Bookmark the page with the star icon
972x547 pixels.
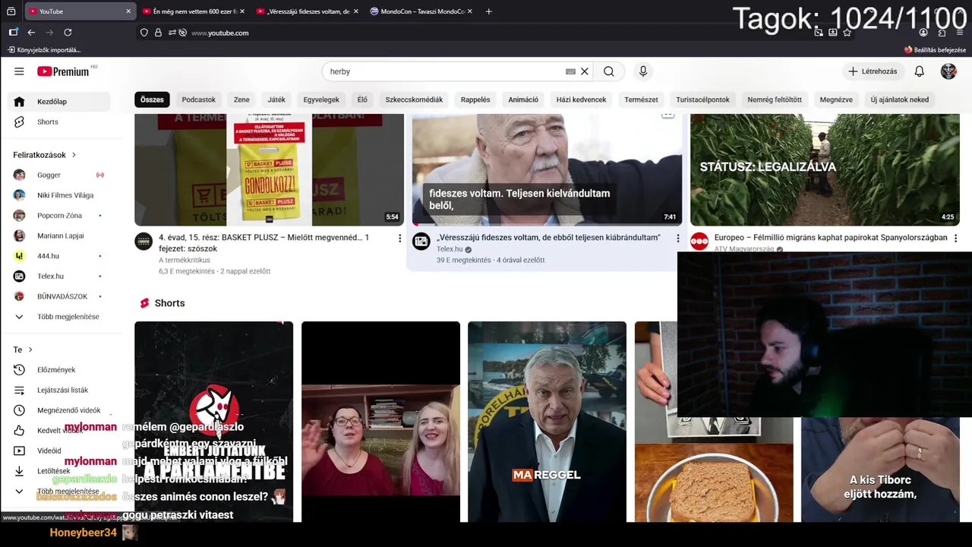click(847, 33)
